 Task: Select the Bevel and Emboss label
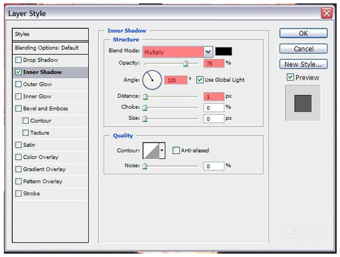tap(45, 108)
